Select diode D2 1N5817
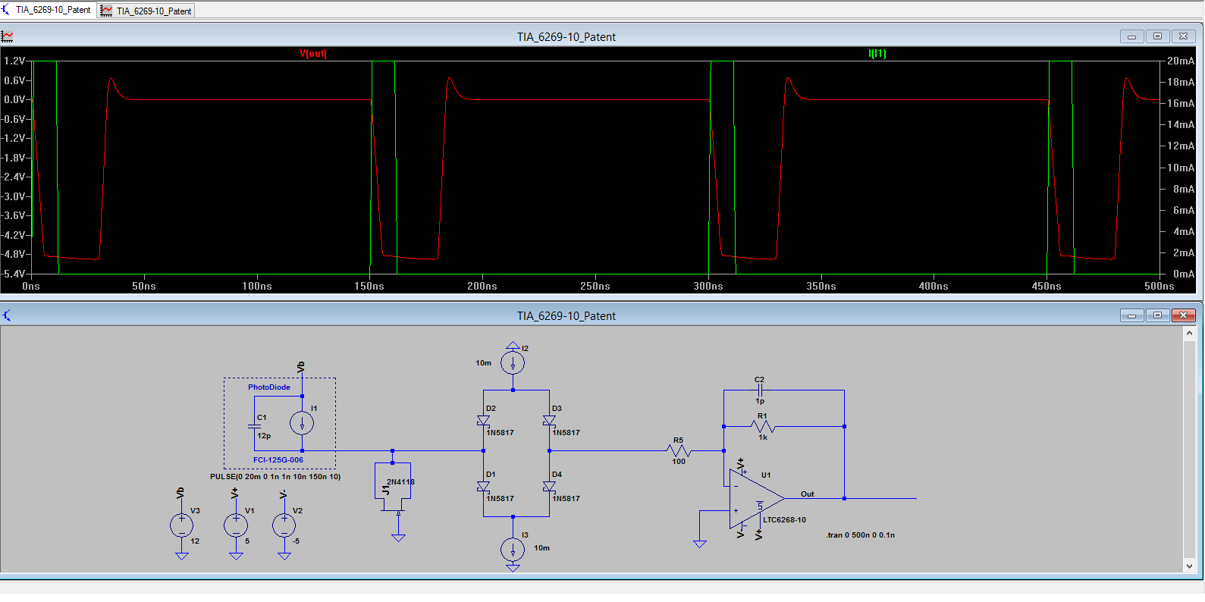This screenshot has height=602, width=1205. click(x=483, y=421)
